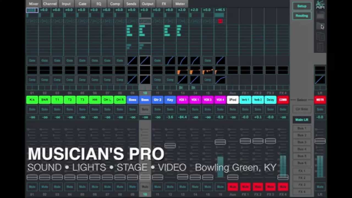
Task: Click the X AIR logo icon
Action: point(320,4)
